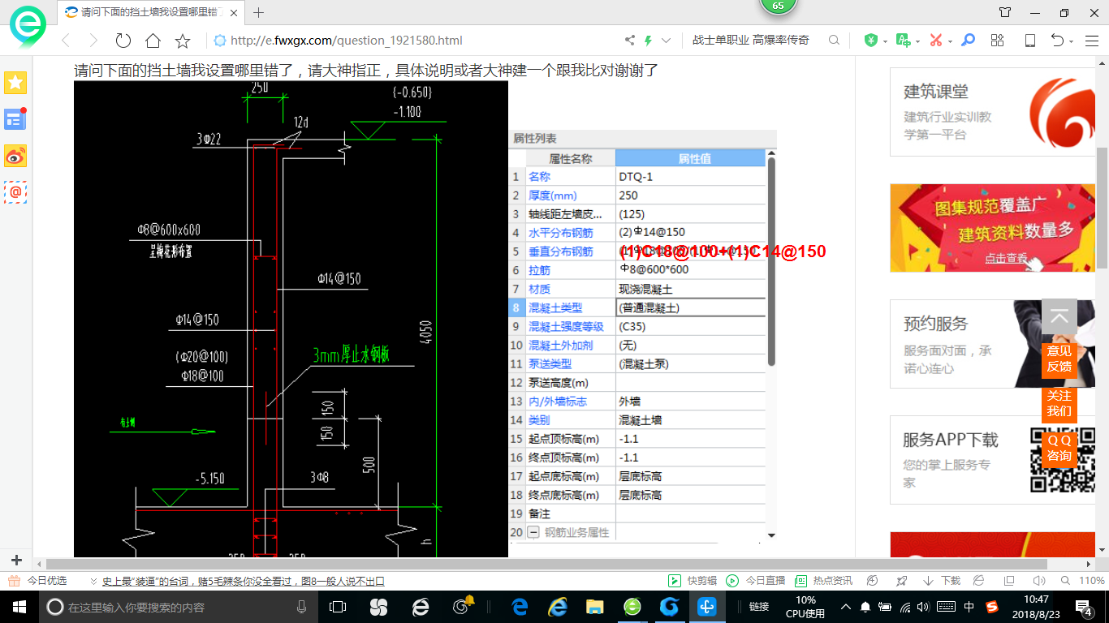Screen dimensions: 1109x623
Task: Click the green lightning speed-mode icon
Action: point(648,41)
